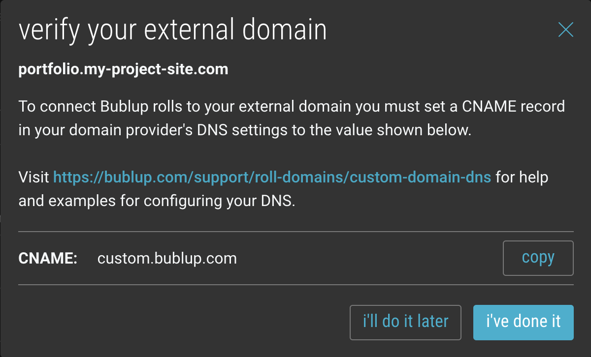Screen dimensions: 591x357
Task: Click the word "Visit" before the link
Action: (34, 177)
